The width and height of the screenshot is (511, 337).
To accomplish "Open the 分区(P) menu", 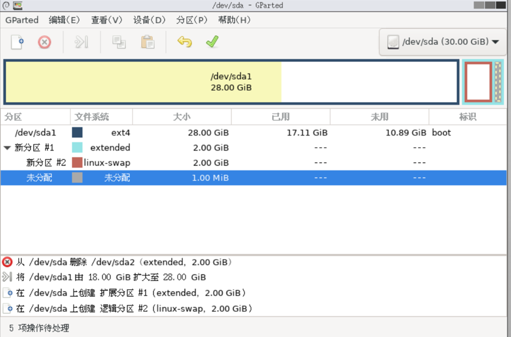I will tap(192, 20).
